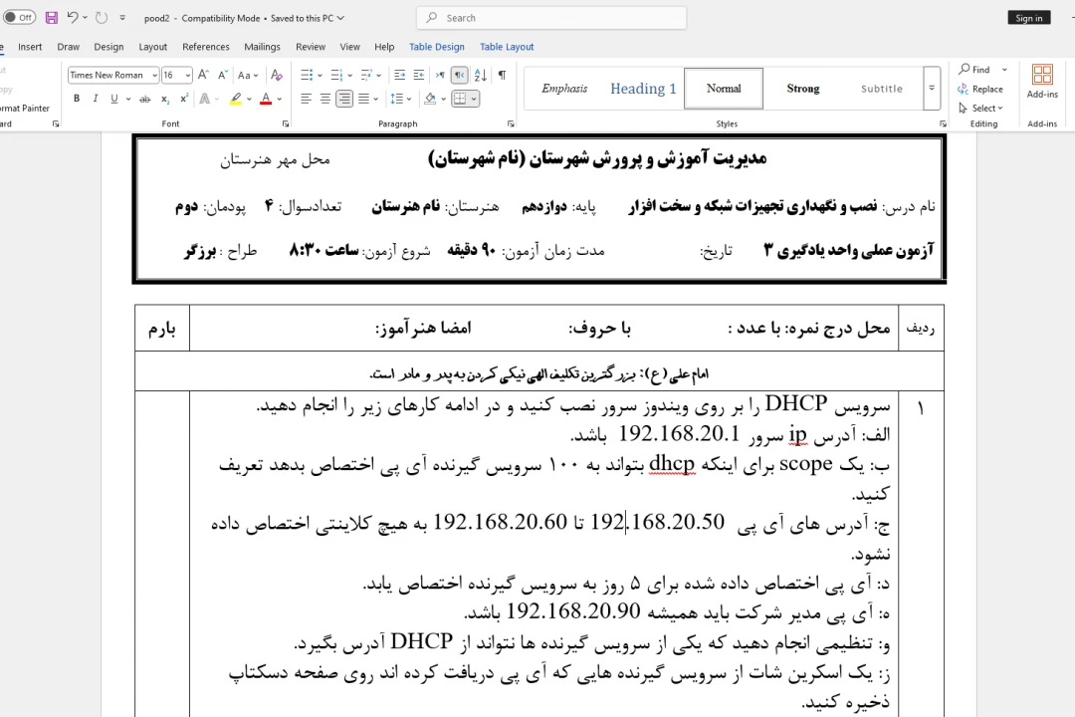The width and height of the screenshot is (1075, 717).
Task: Open the Mailings tab
Action: click(262, 47)
